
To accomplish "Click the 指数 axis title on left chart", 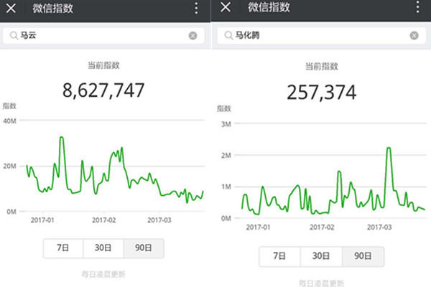I will (9, 106).
